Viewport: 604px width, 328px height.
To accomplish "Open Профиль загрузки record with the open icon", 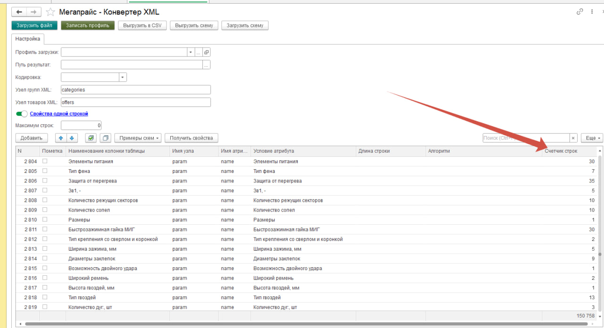I will [x=206, y=52].
